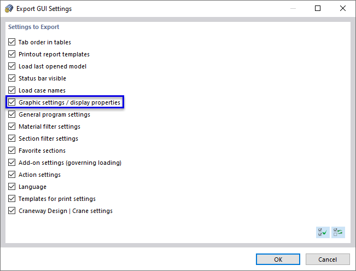This screenshot has height=271, width=356.
Task: Click the app icon in title bar
Action: 9,9
